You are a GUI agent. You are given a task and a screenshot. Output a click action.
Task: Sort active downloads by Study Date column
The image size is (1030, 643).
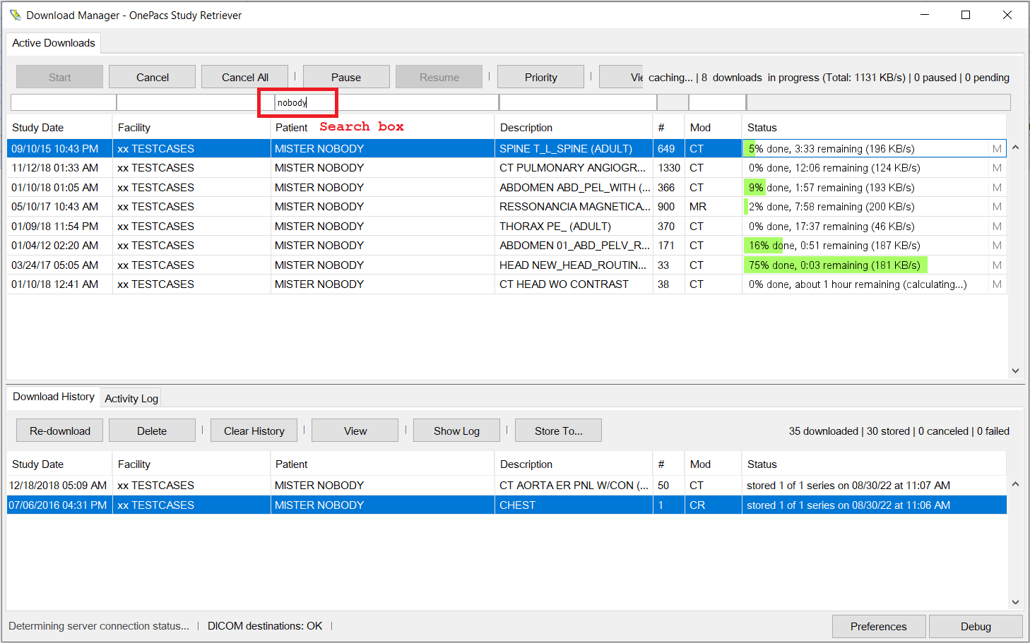38,128
